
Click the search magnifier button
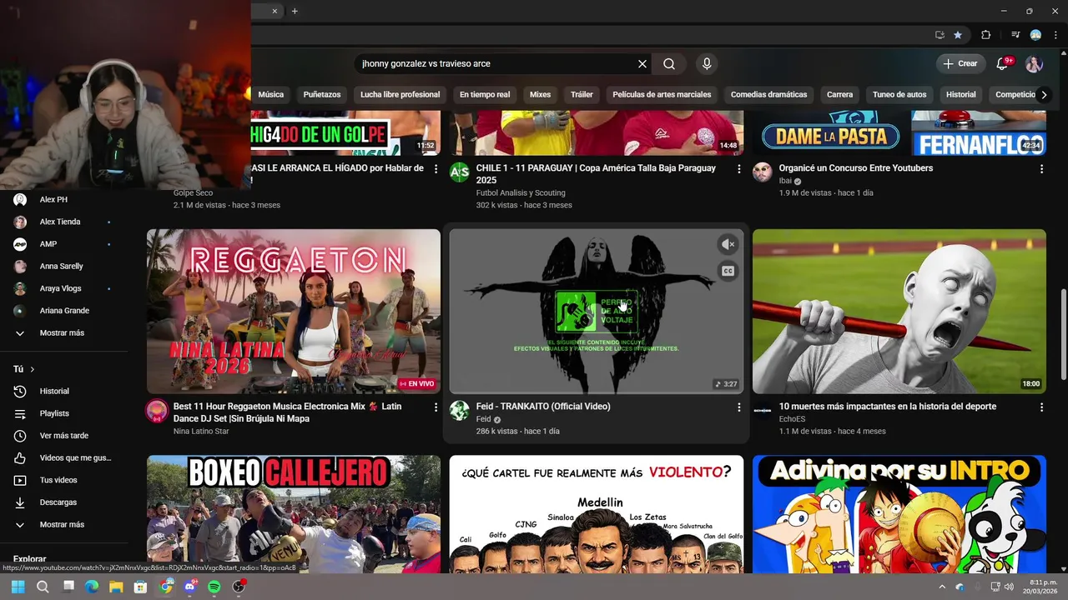coord(669,63)
